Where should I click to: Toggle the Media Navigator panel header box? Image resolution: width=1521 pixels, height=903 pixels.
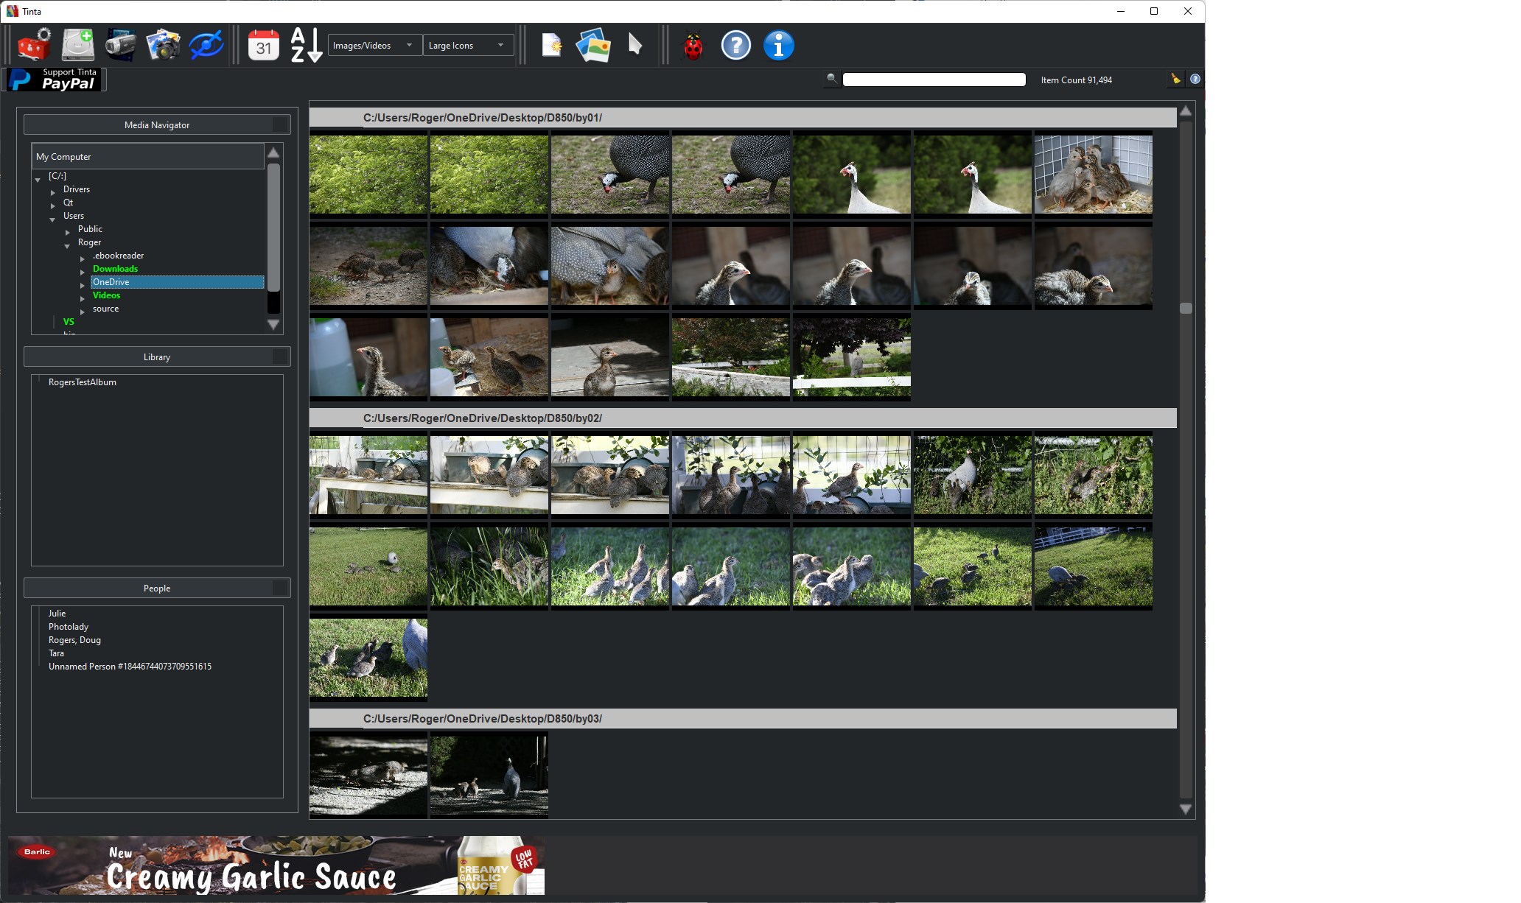(280, 124)
